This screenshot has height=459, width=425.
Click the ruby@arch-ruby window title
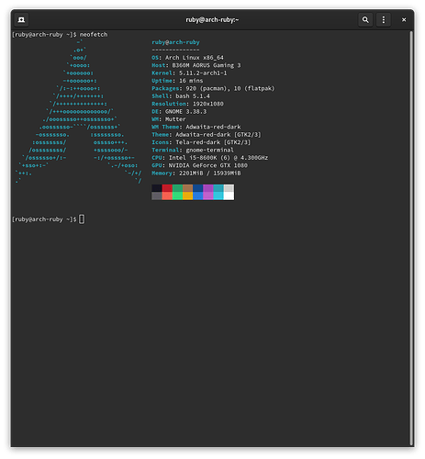click(212, 20)
